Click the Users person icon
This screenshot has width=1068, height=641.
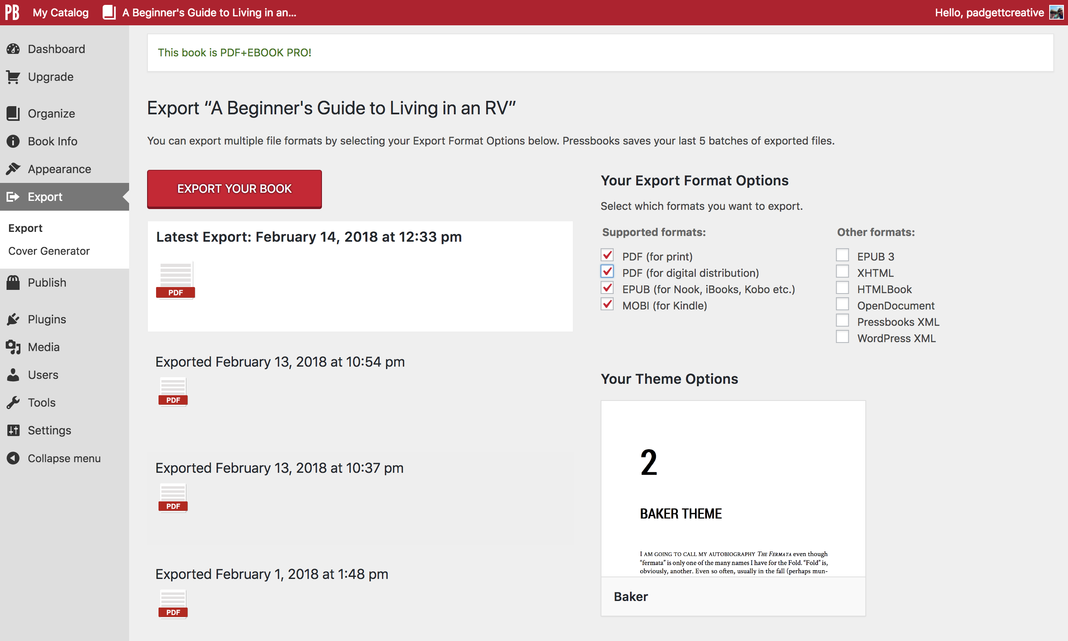13,375
